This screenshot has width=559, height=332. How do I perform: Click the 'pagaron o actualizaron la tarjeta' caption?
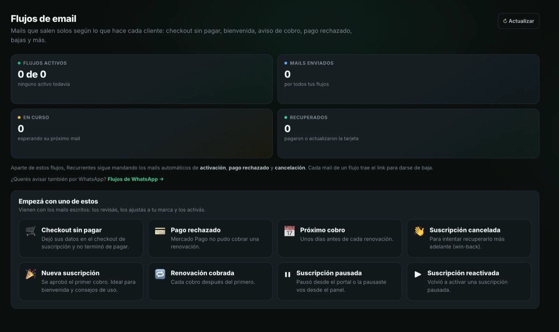click(321, 138)
